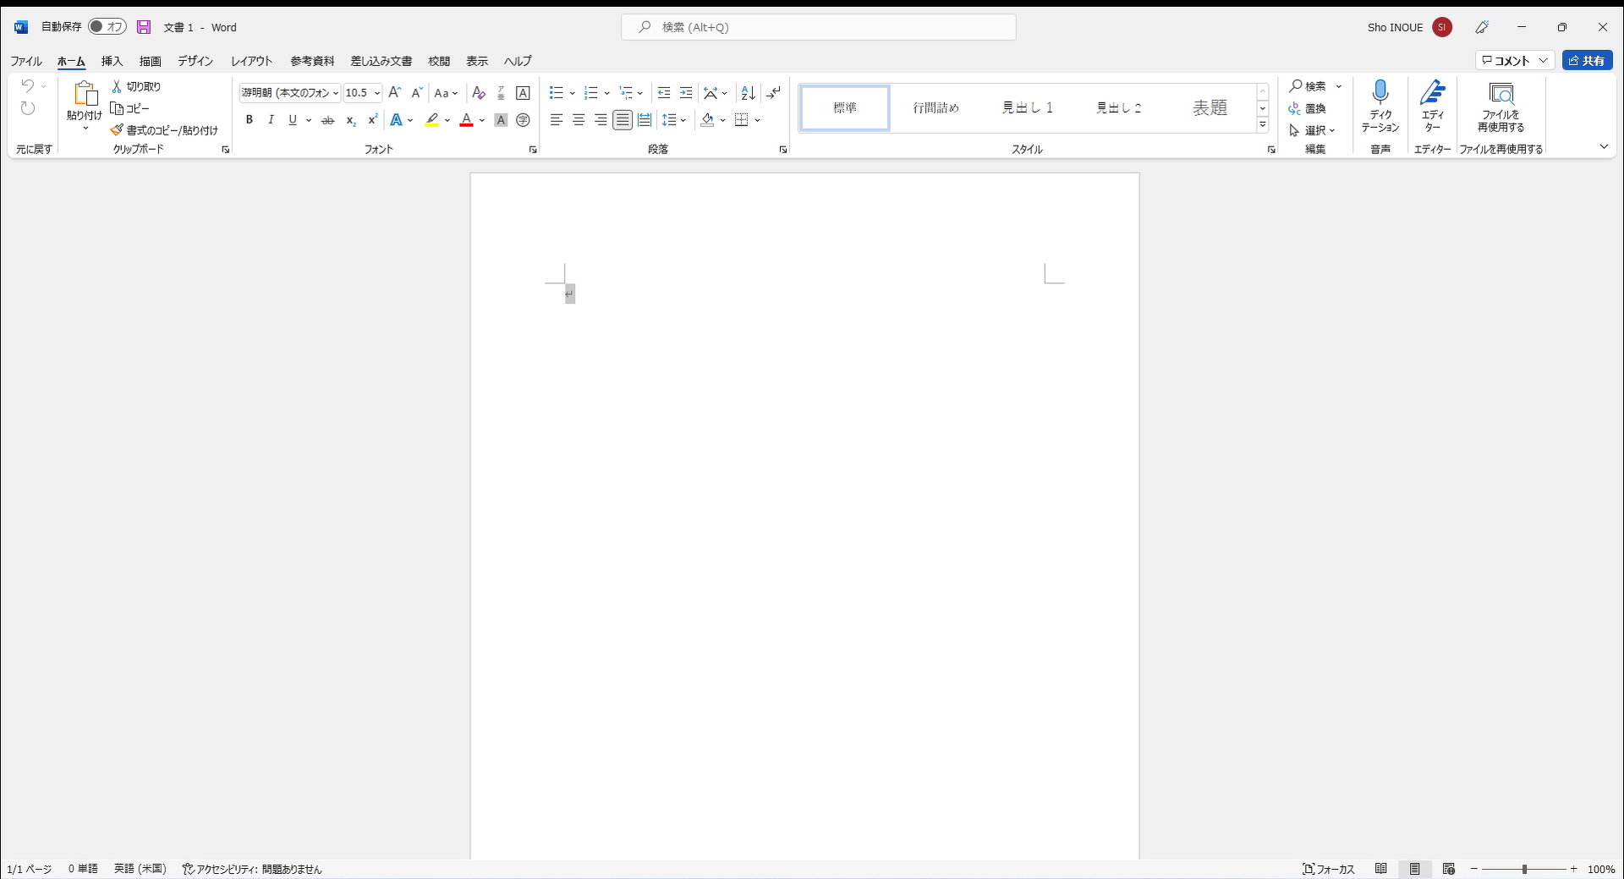The width and height of the screenshot is (1624, 879).
Task: Increase font size with the grow font icon
Action: click(x=394, y=92)
